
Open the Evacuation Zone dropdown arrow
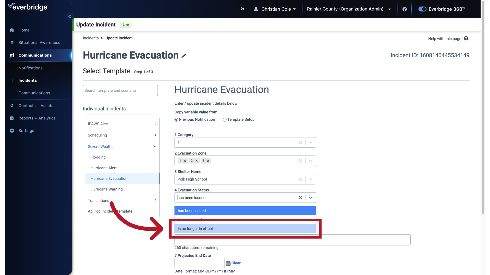coord(311,161)
